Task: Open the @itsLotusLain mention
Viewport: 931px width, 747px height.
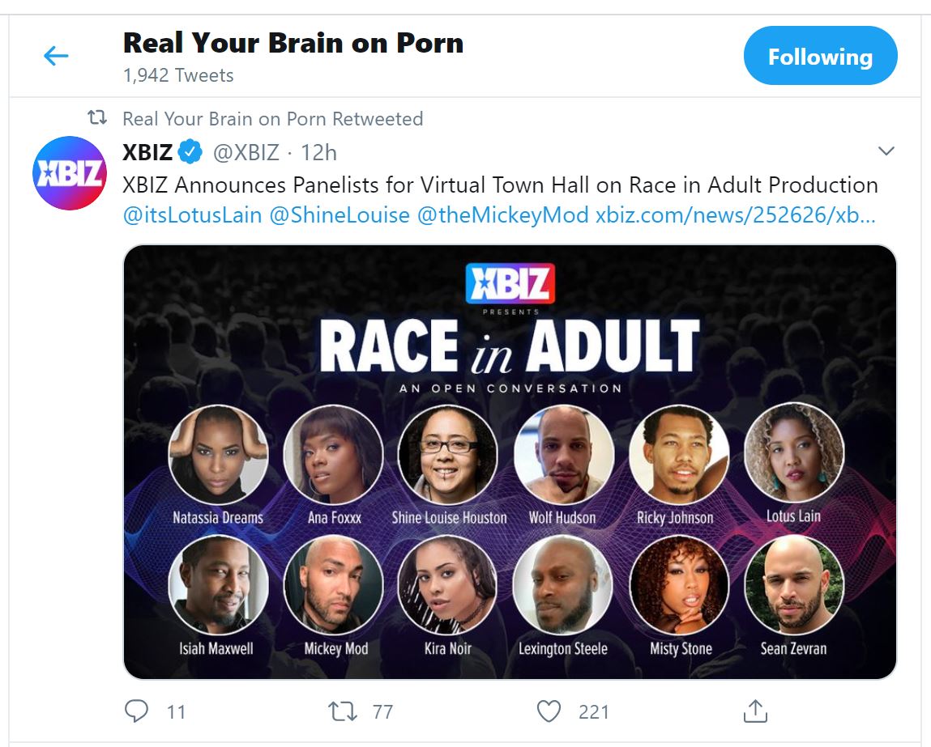Action: (192, 214)
